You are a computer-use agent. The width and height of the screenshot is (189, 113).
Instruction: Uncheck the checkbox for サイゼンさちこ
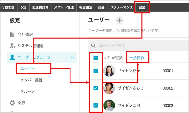(x=96, y=88)
